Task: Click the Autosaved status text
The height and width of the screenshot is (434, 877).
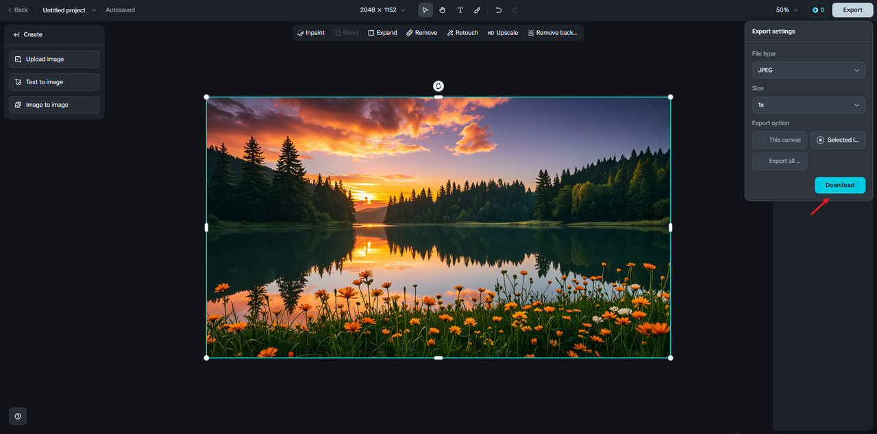Action: click(x=120, y=10)
